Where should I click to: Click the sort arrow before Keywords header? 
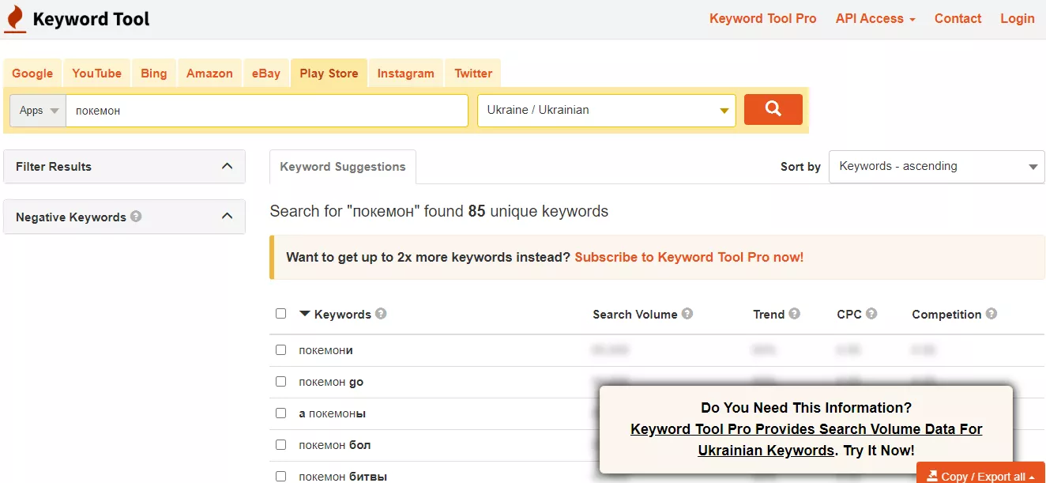(305, 314)
